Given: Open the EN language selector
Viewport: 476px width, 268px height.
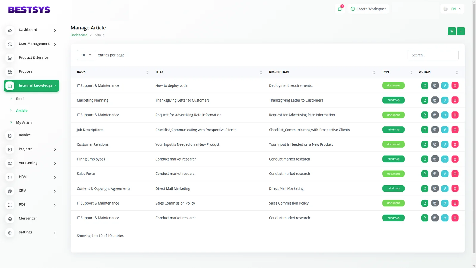Looking at the screenshot, I should [x=452, y=9].
